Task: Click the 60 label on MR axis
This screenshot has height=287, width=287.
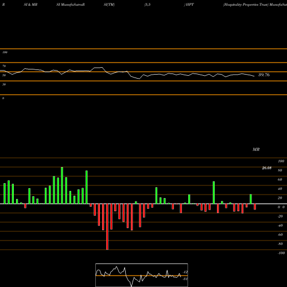Action: coord(280,180)
